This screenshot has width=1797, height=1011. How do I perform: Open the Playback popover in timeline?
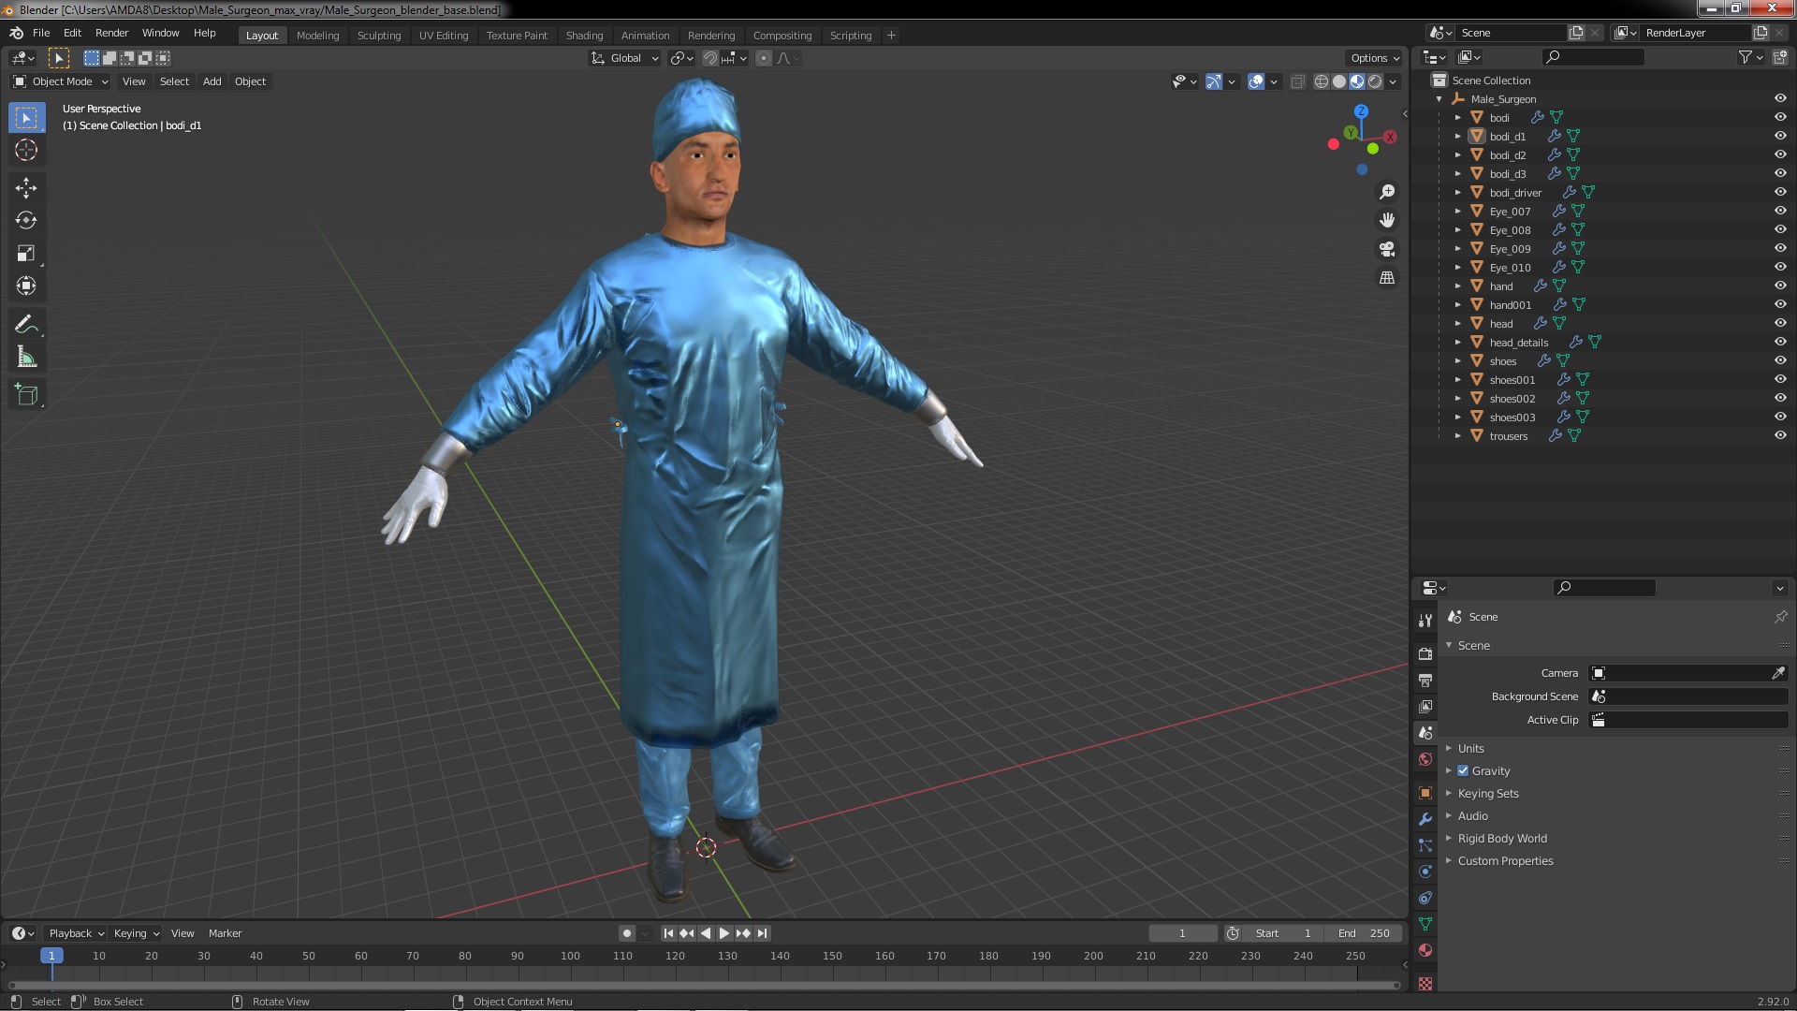point(75,933)
